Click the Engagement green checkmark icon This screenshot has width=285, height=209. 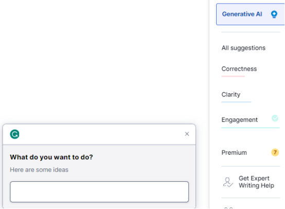[275, 118]
